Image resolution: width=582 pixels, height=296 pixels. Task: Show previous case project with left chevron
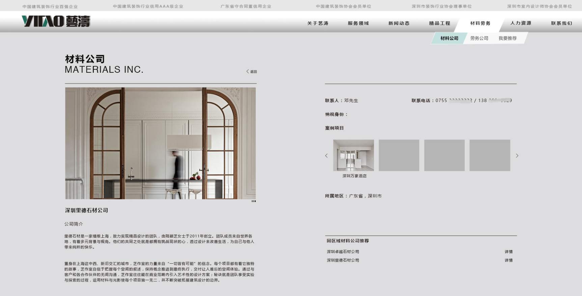tap(326, 156)
